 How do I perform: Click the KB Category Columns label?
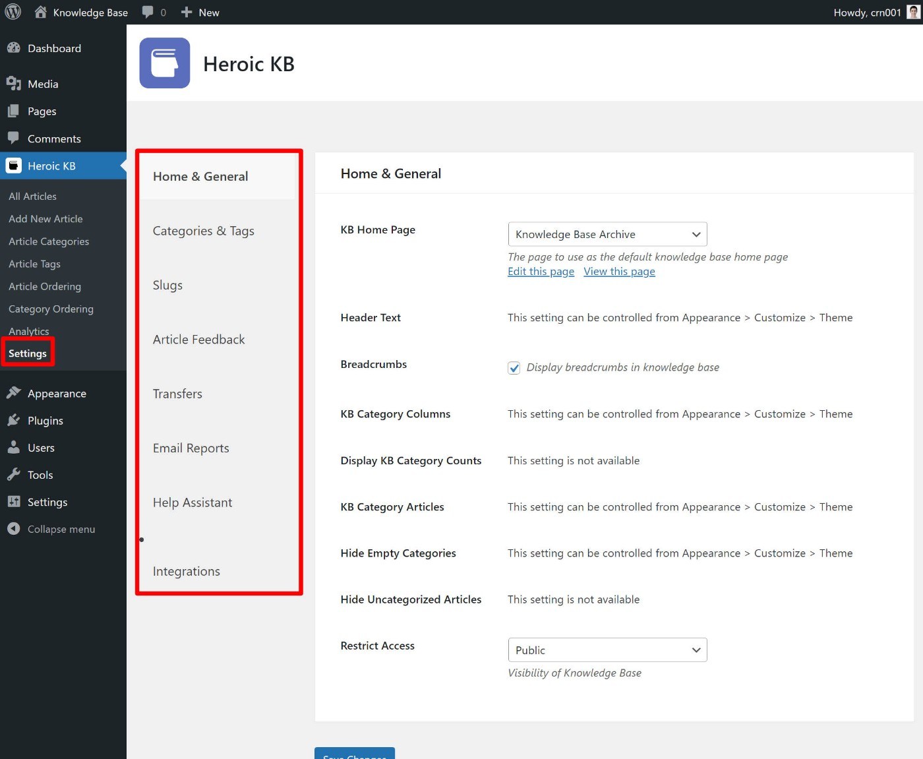pyautogui.click(x=396, y=414)
